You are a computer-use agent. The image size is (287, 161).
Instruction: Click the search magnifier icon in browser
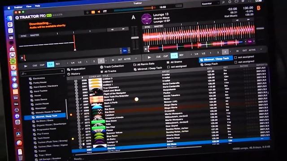coord(23,73)
